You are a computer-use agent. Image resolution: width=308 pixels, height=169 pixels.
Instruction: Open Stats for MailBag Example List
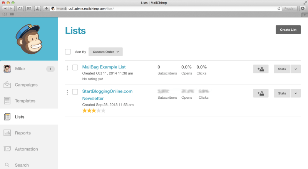click(x=282, y=69)
